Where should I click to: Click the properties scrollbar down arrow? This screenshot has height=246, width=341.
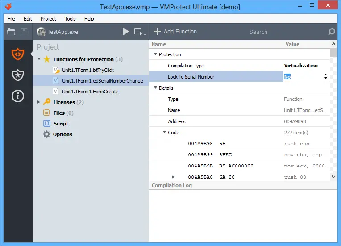[x=333, y=177]
